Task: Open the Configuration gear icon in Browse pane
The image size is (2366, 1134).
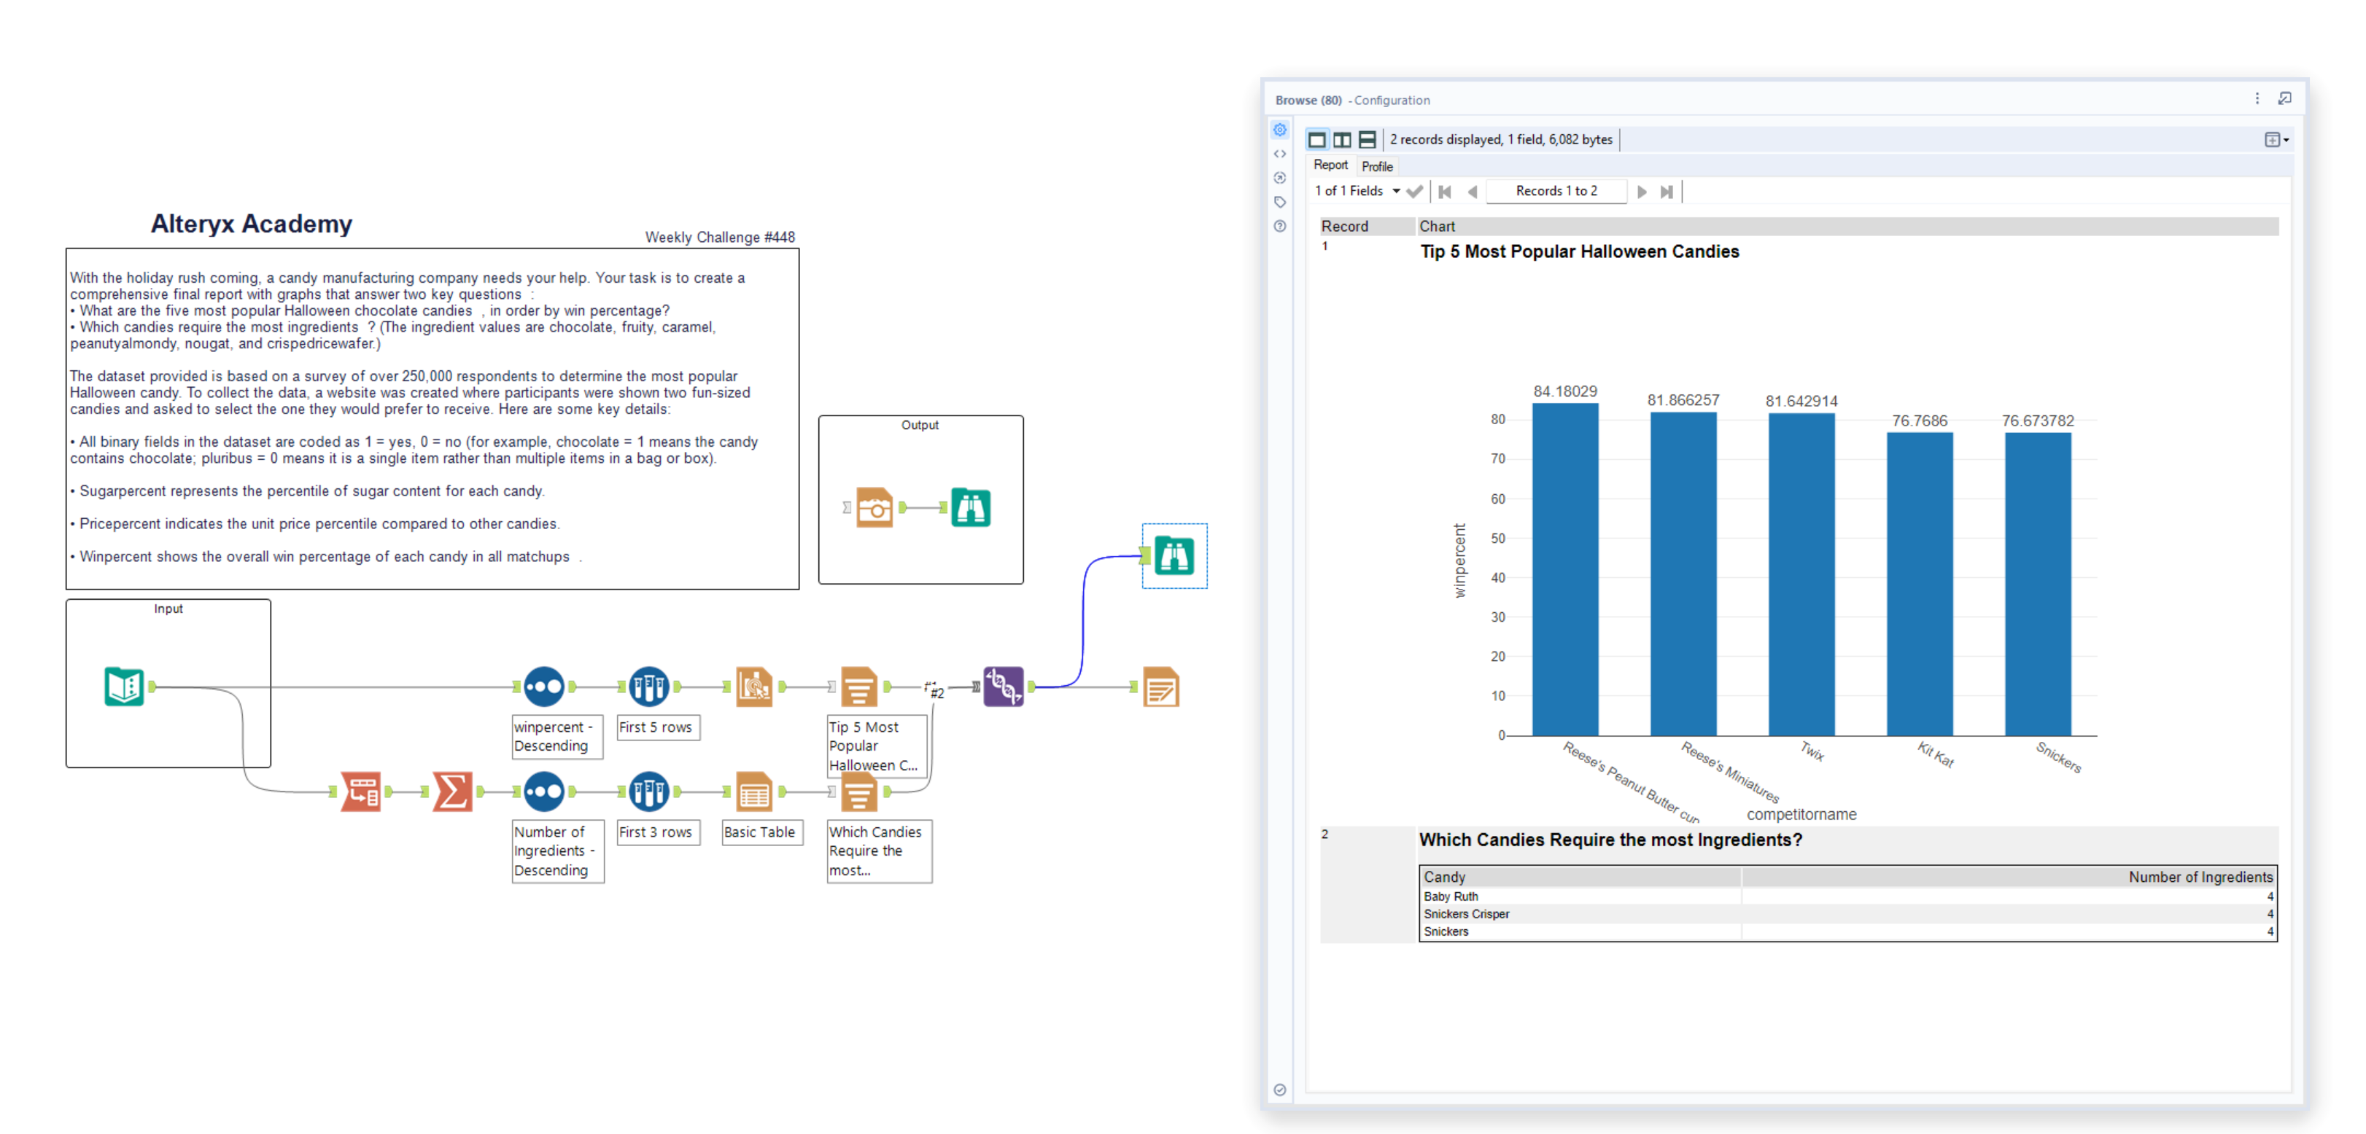Action: 1279,130
